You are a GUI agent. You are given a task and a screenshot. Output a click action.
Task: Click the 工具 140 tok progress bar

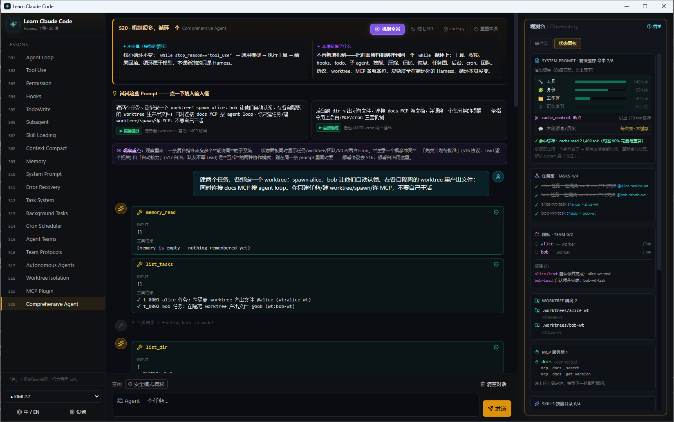[600, 82]
